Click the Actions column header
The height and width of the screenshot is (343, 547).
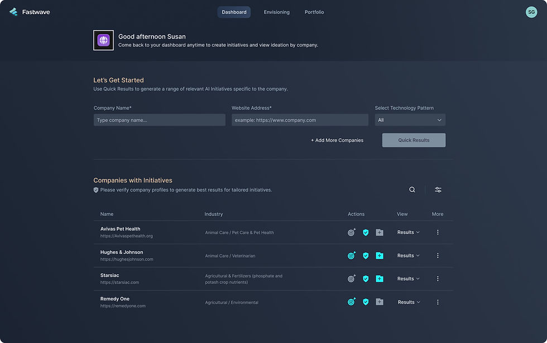tap(356, 214)
